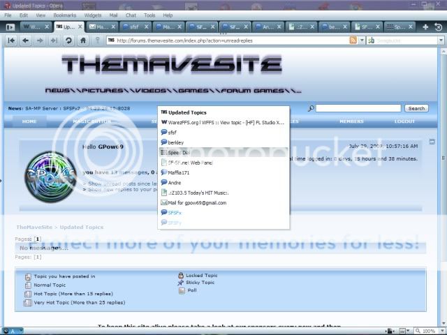447x335 pixels.
Task: Open the View menu
Action: tap(41, 15)
